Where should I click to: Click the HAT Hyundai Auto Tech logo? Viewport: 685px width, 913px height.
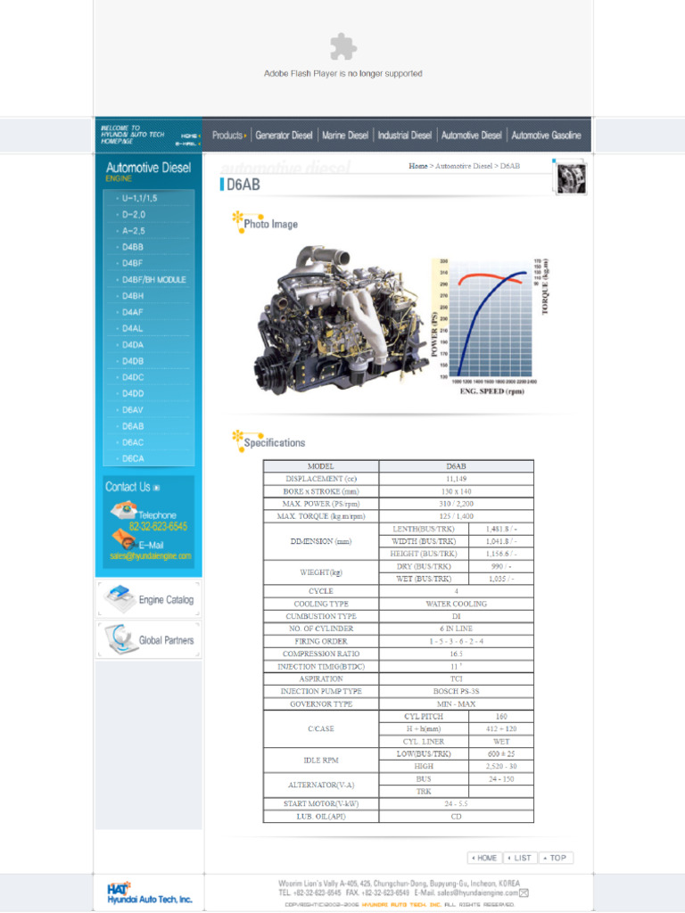click(149, 892)
